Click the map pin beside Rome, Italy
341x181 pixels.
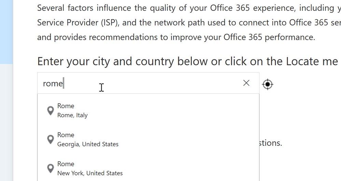(x=51, y=110)
